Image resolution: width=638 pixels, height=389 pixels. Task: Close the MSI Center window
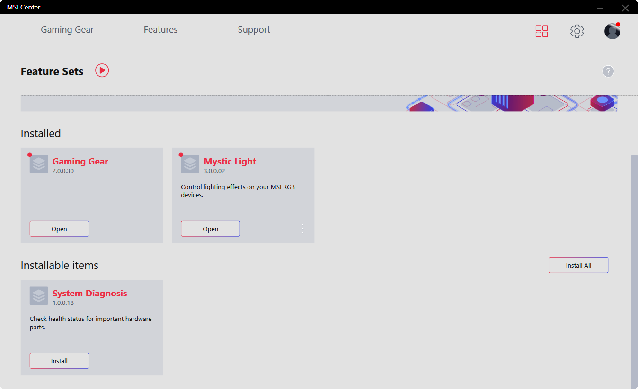pyautogui.click(x=625, y=8)
